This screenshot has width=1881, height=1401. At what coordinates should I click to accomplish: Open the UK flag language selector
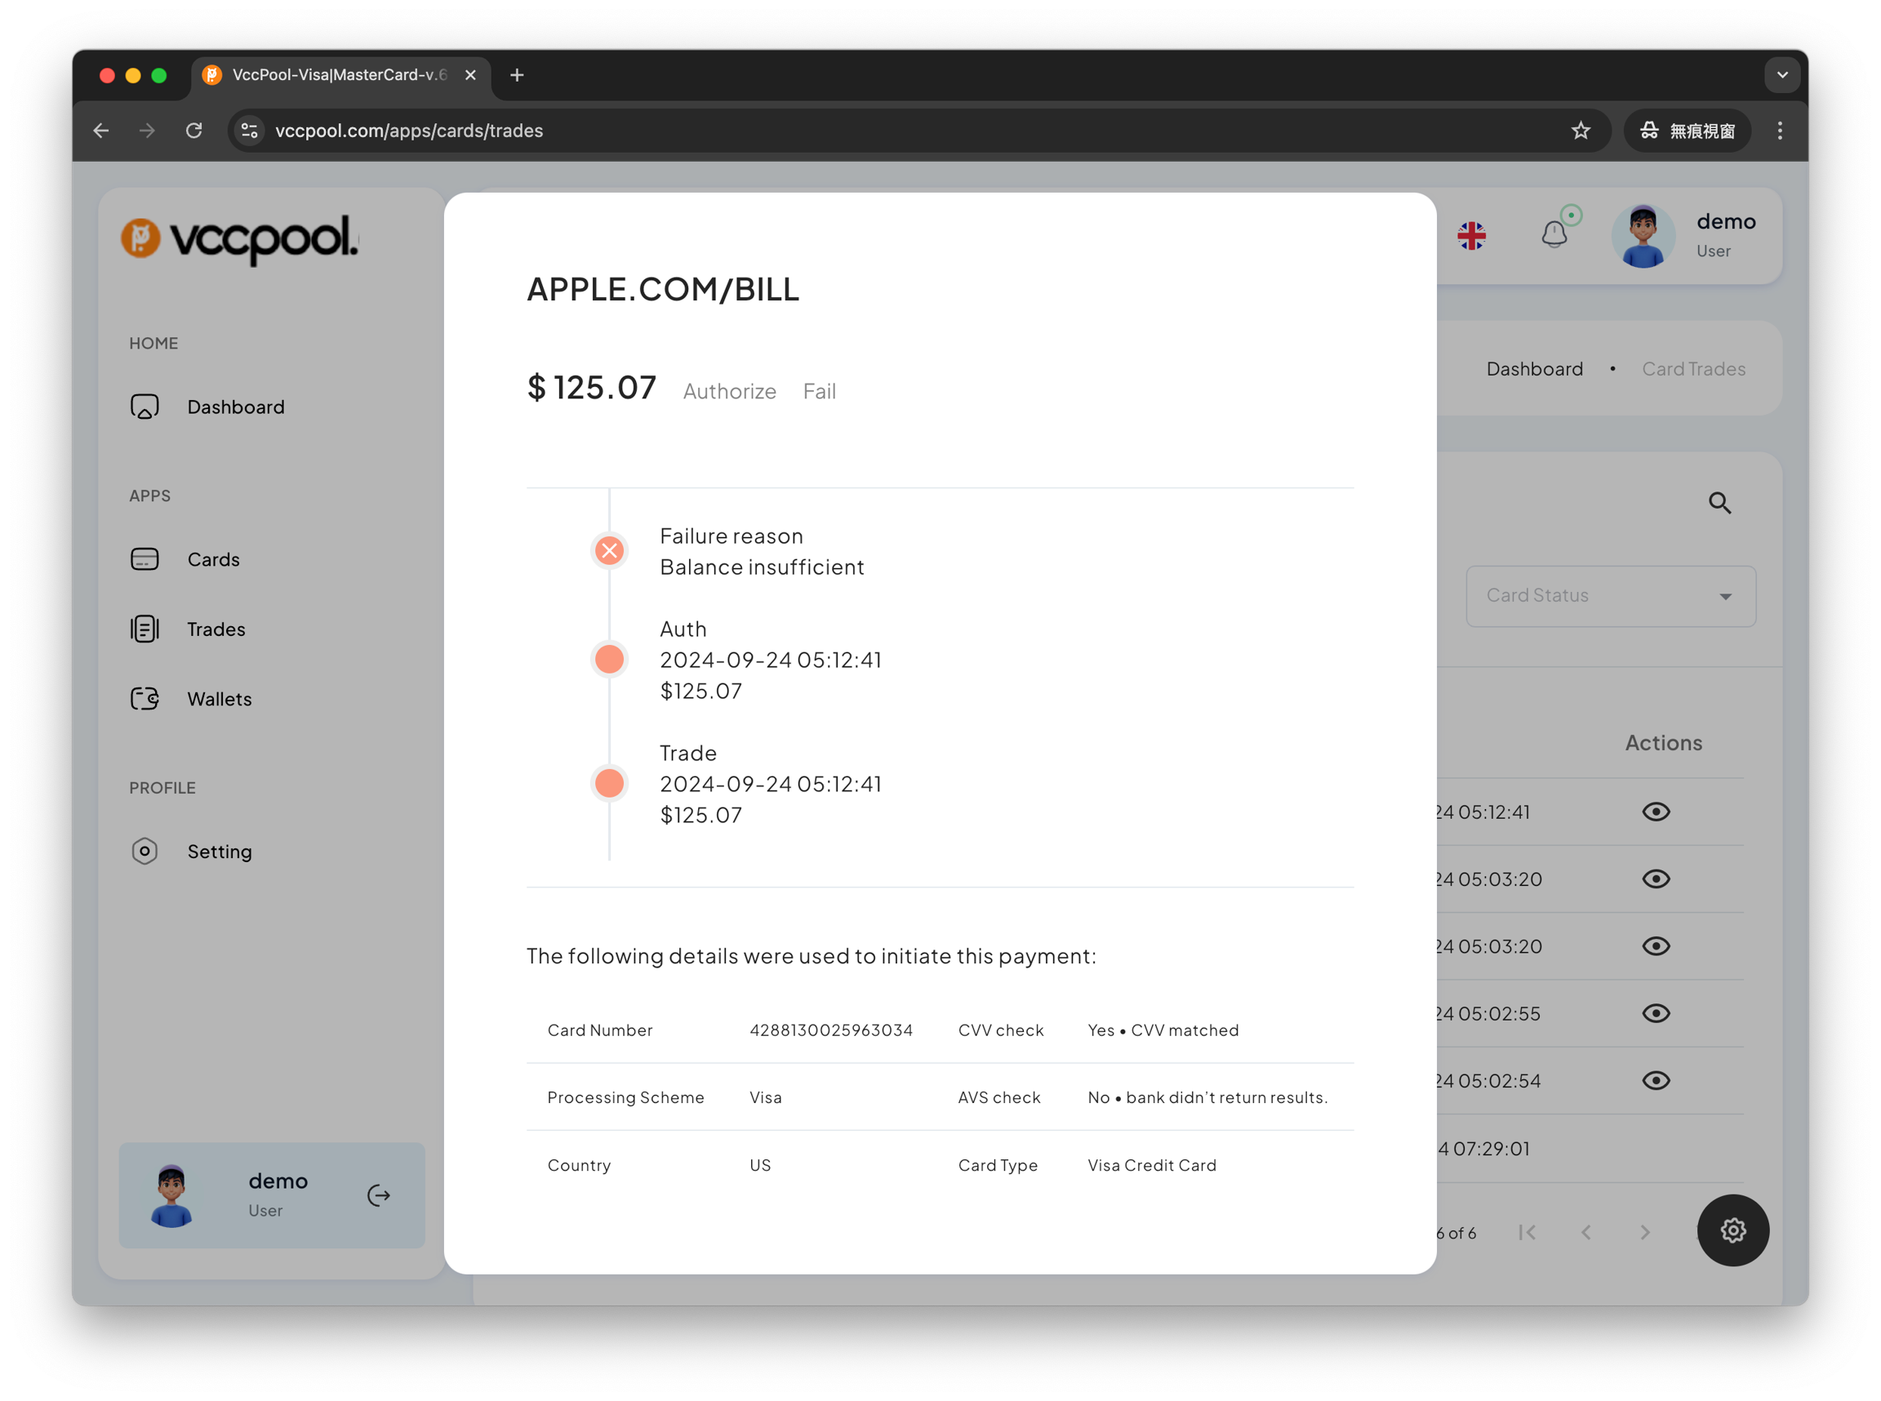coord(1471,236)
